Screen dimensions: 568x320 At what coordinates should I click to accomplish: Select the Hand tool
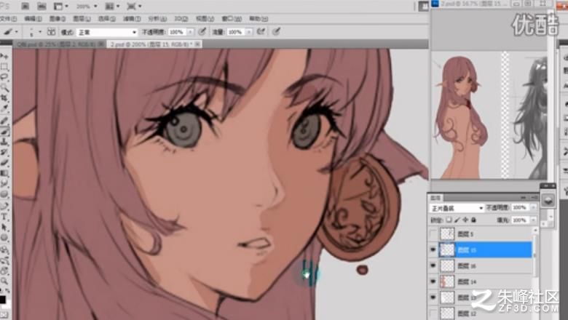click(4, 271)
